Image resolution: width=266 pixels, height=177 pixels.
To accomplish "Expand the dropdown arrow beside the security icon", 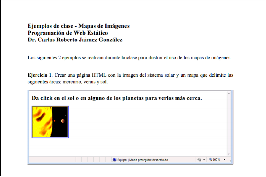I will point(204,160).
